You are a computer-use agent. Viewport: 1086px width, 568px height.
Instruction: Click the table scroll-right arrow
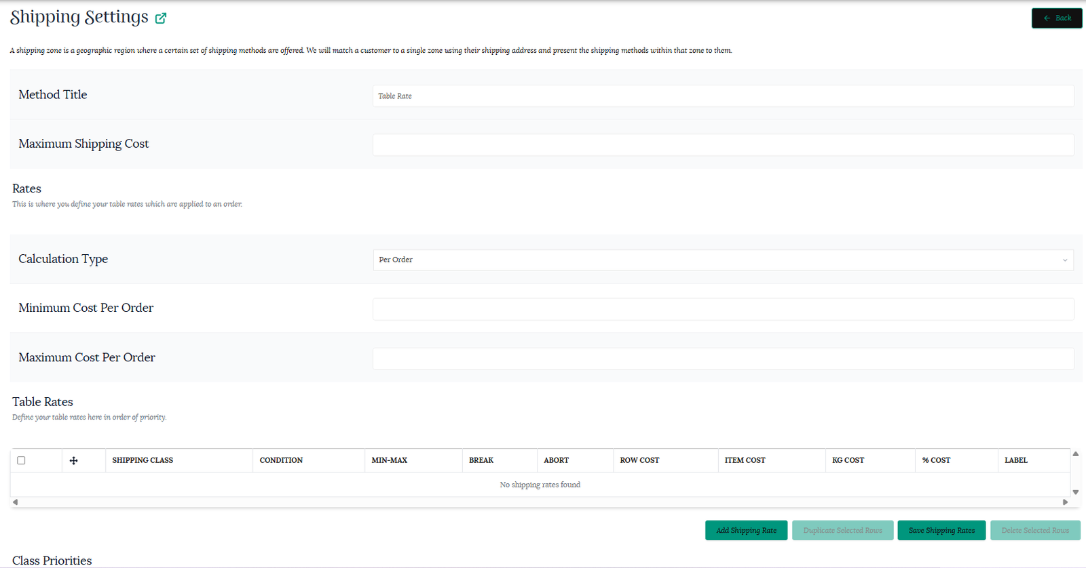pos(1065,502)
